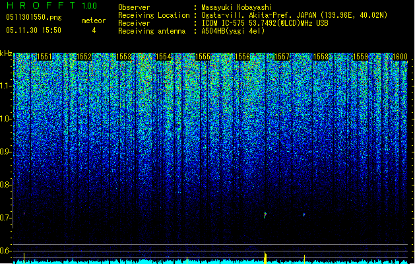Click the ICOM IC-575 receiver value
The image size is (415, 264).
[x=265, y=23]
